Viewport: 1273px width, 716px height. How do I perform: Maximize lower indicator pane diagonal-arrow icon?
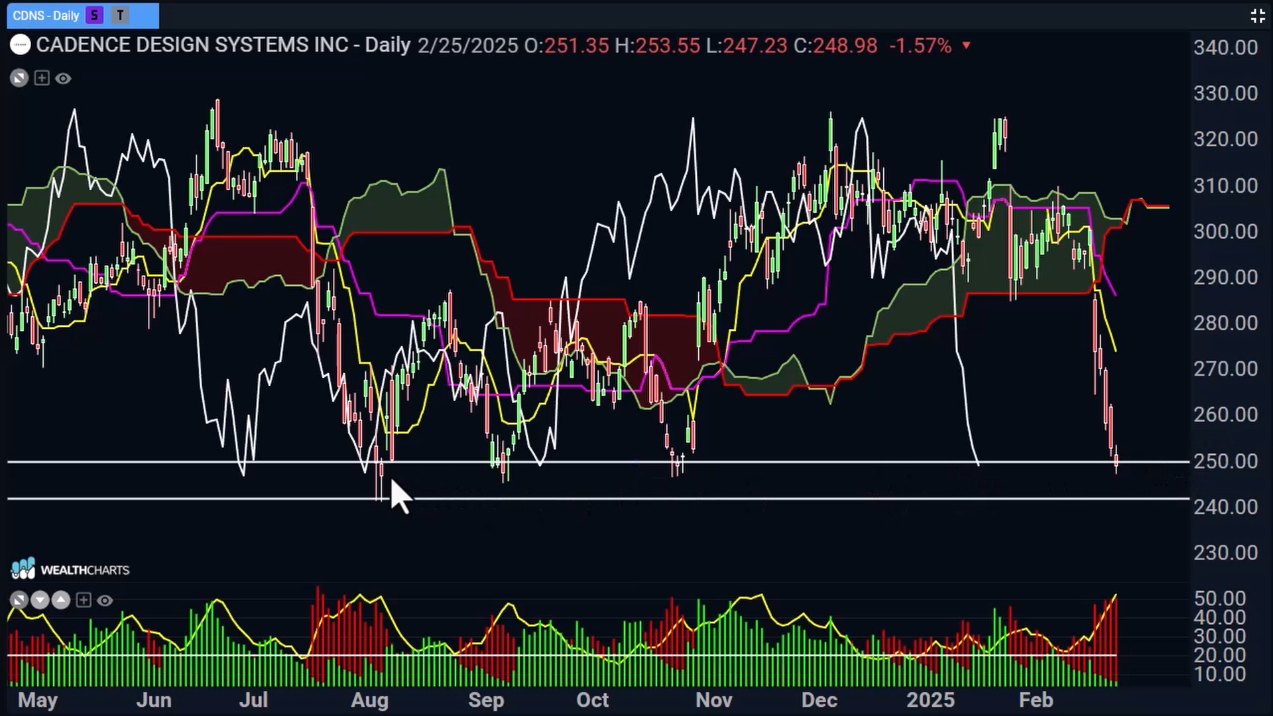coord(19,601)
